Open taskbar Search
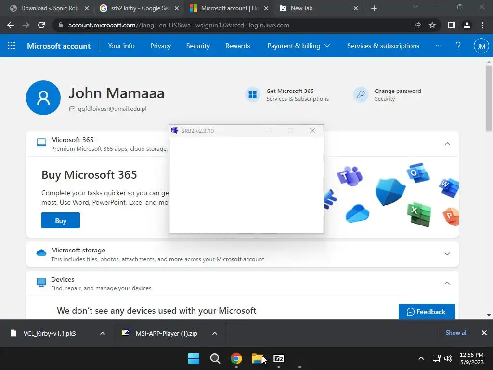 pyautogui.click(x=215, y=358)
